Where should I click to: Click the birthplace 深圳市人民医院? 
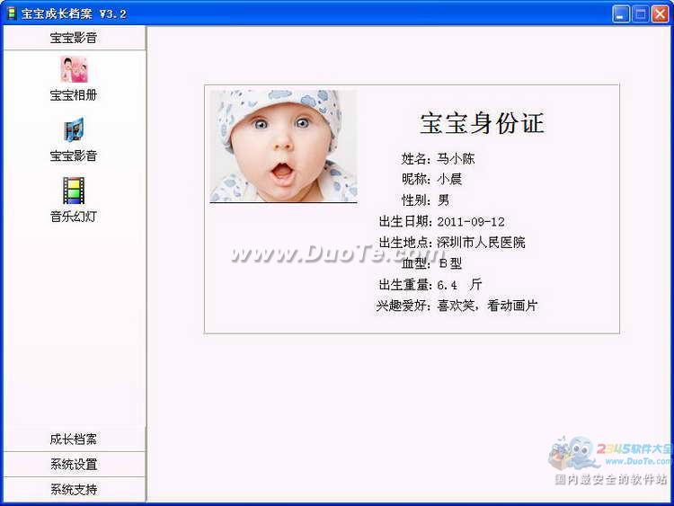coord(481,243)
